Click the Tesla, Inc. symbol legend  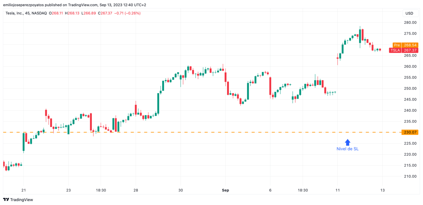tap(26, 13)
